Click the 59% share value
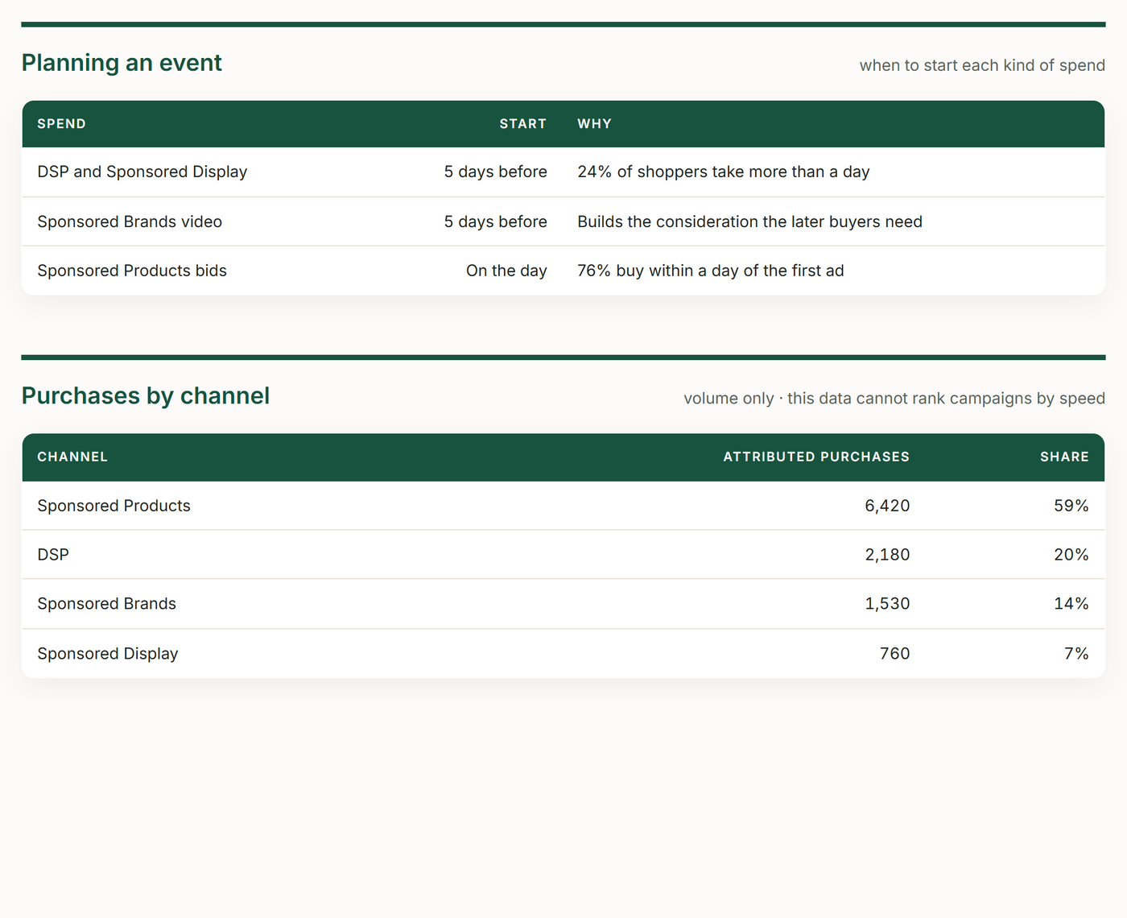Screen dimensions: 1127x918 tap(1071, 506)
